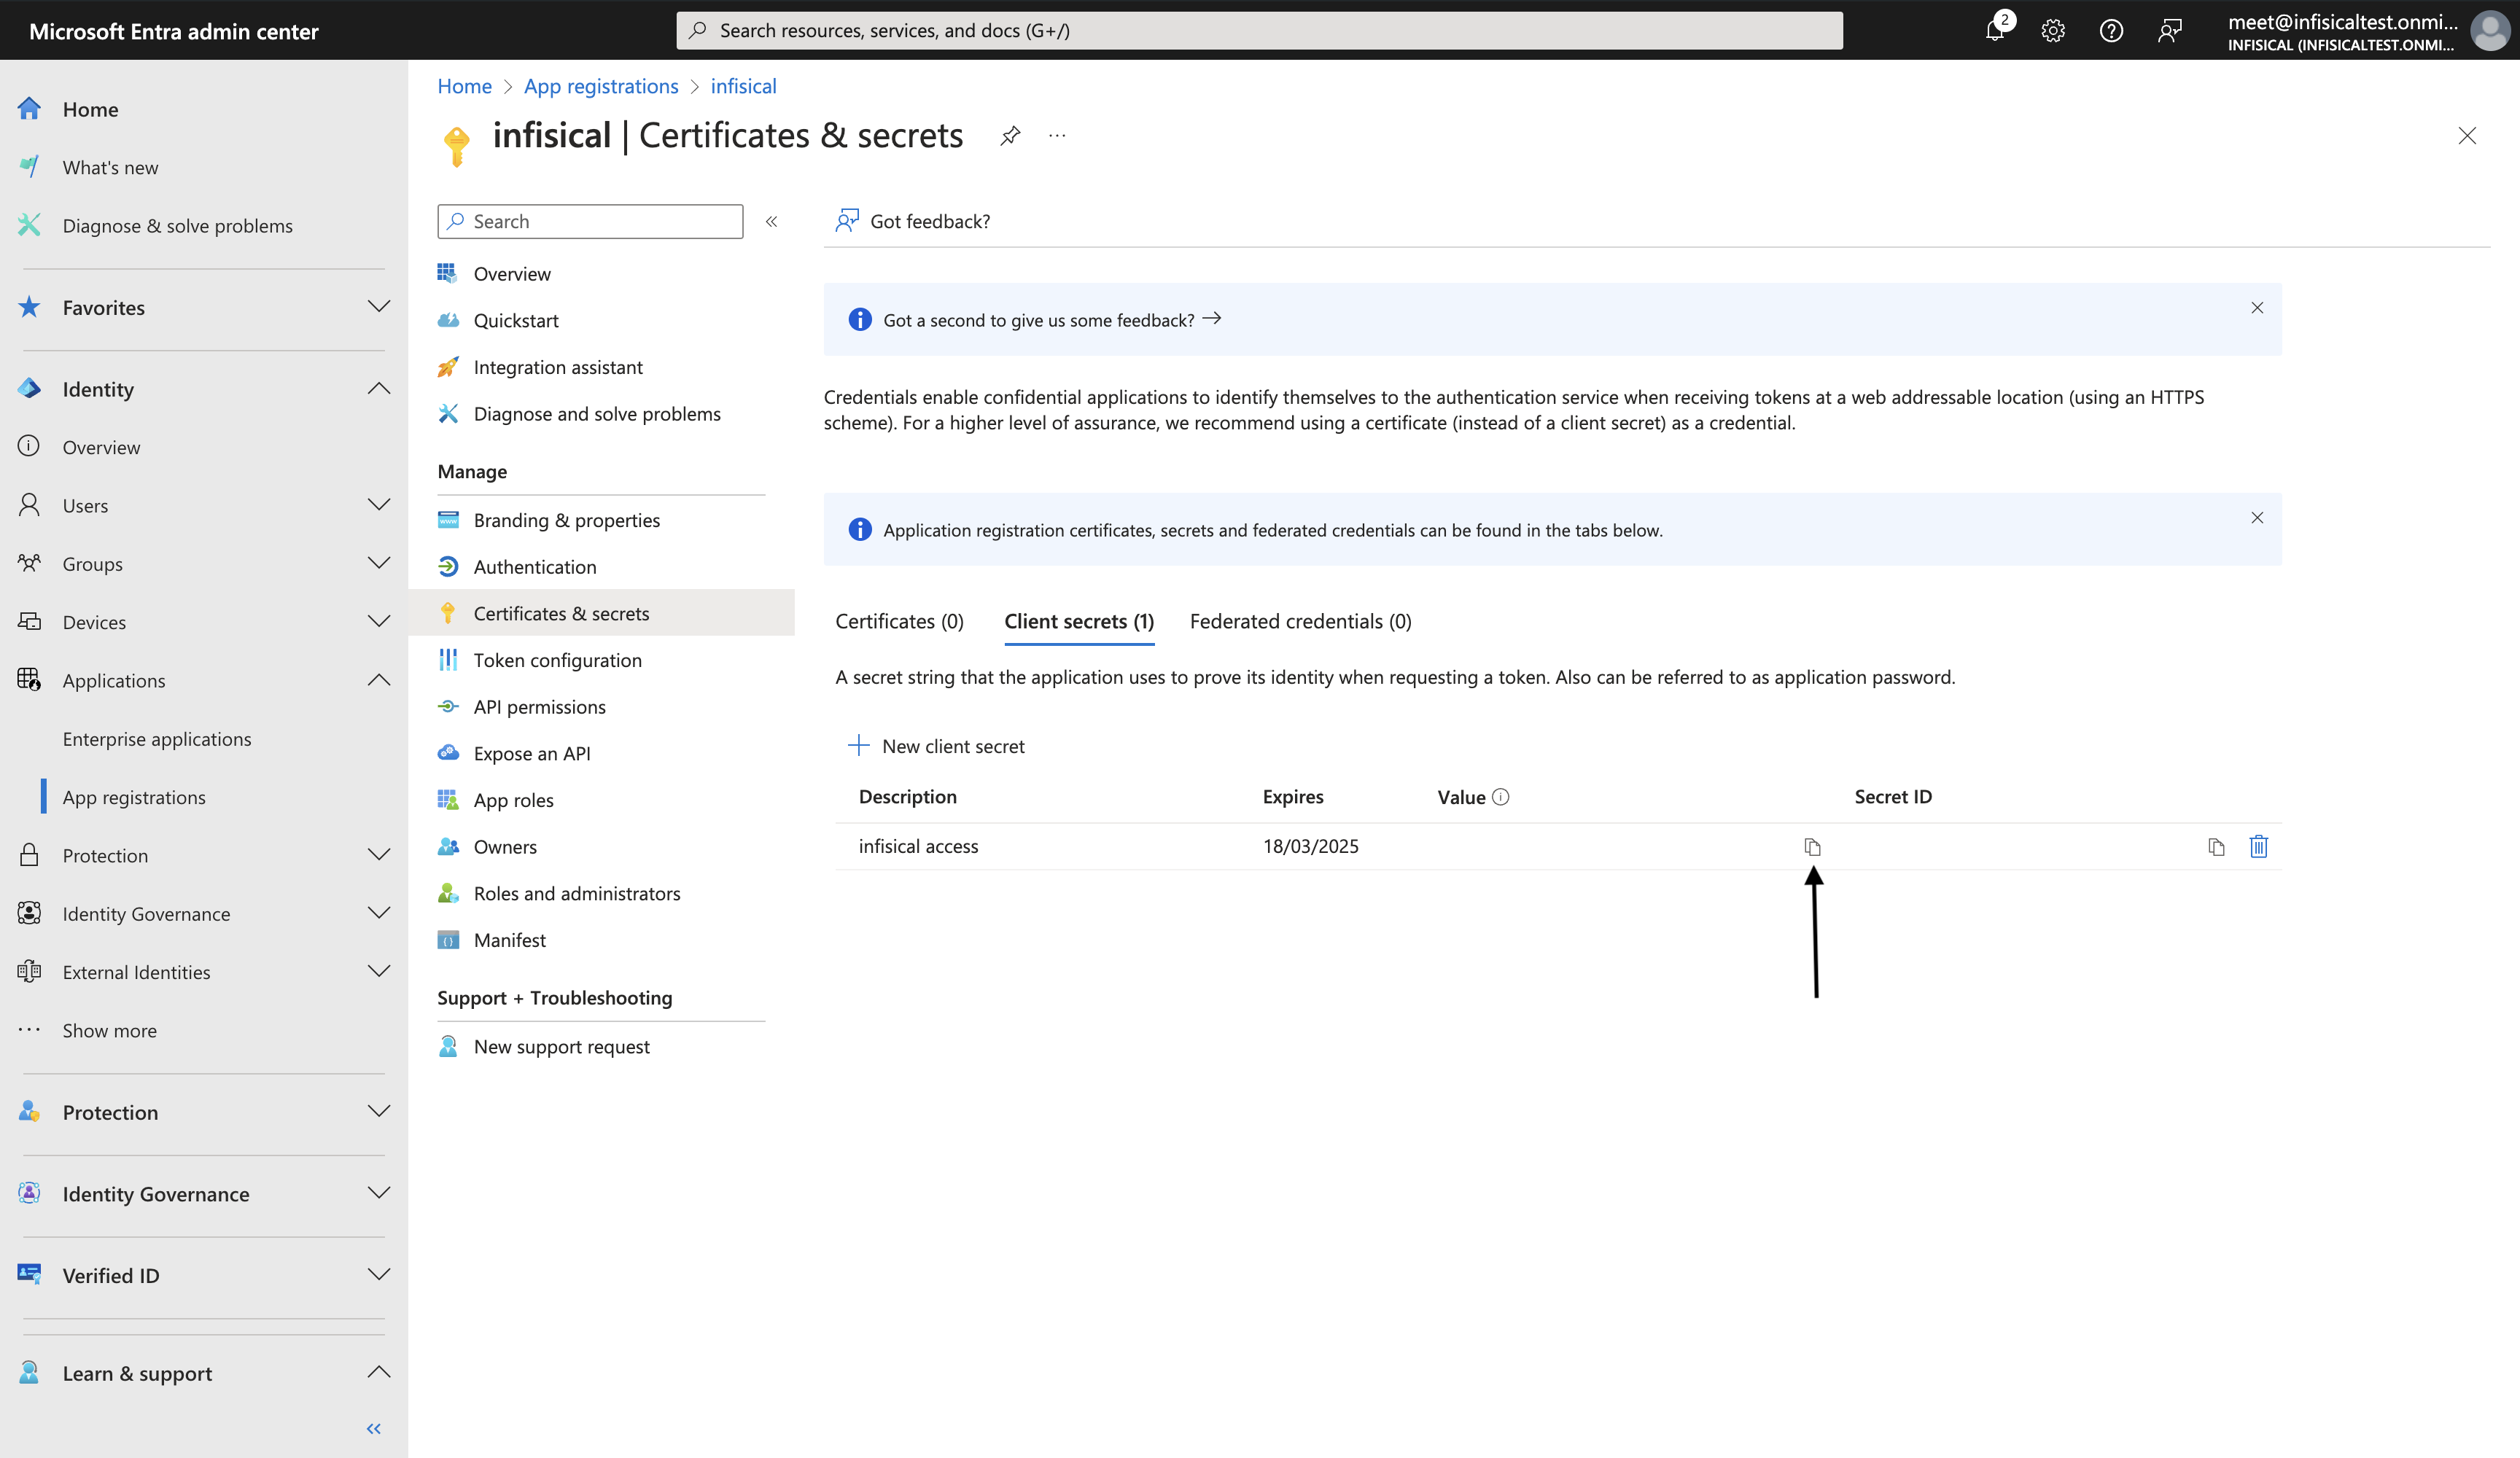Go to App registrations breadcrumb

tap(601, 86)
